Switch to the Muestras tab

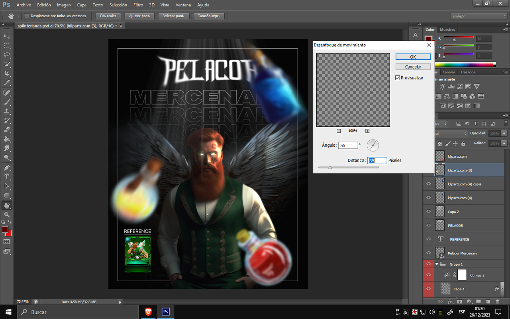[x=447, y=30]
